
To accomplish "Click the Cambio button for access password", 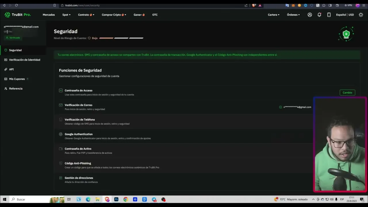I will tap(347, 93).
